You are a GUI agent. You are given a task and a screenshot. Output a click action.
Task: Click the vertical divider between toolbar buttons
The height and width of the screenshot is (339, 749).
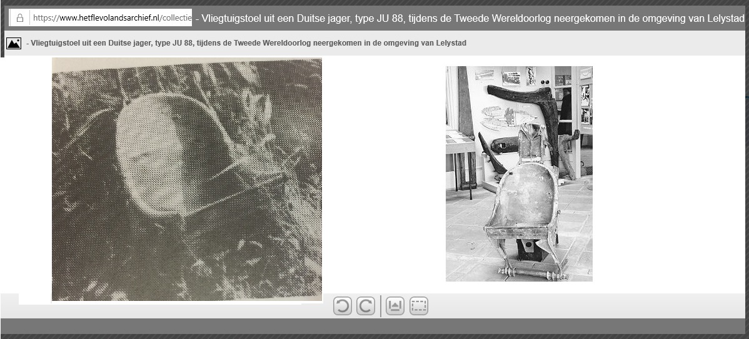[x=381, y=306]
